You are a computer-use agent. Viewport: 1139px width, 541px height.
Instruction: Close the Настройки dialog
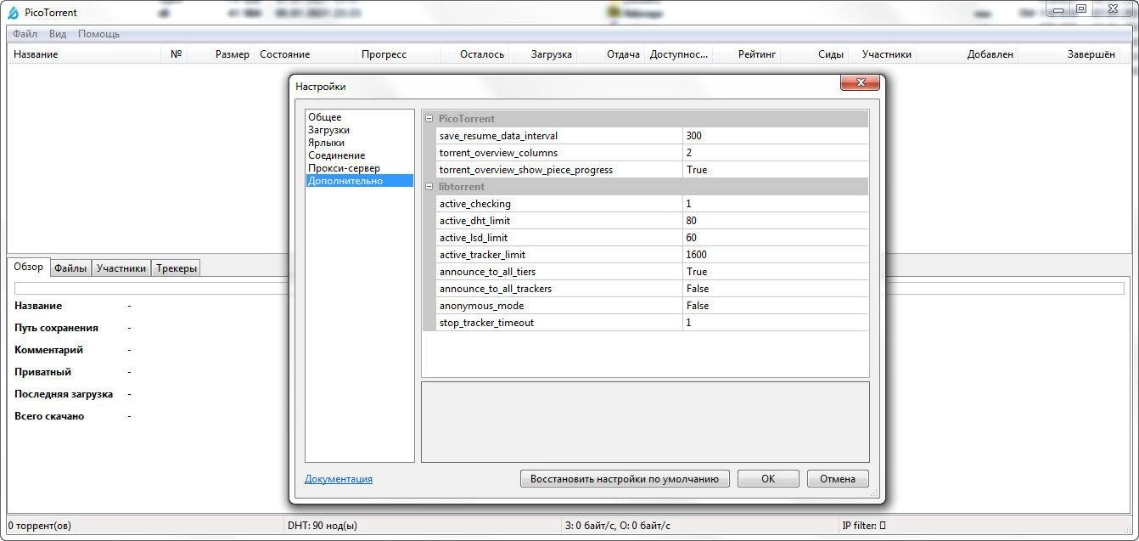859,82
